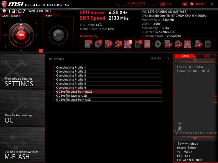The image size is (218, 163).
Task: Click the back arrow next to HOT KEY
Action: (167, 58)
